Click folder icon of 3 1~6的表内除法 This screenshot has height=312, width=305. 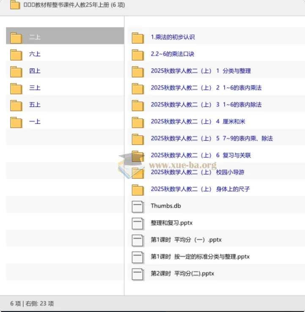(138, 106)
